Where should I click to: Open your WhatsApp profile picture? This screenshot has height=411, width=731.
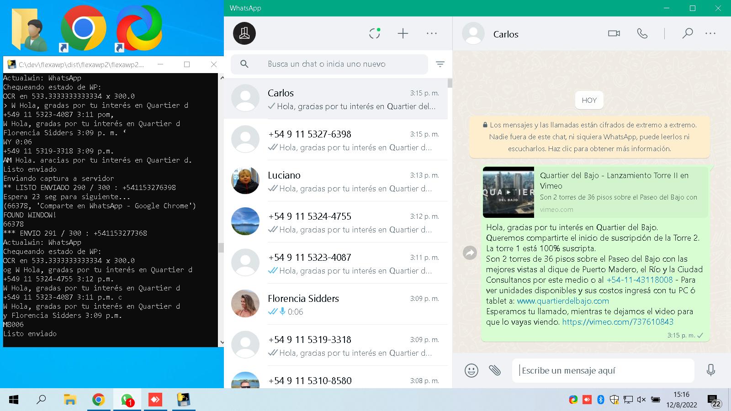coord(244,33)
